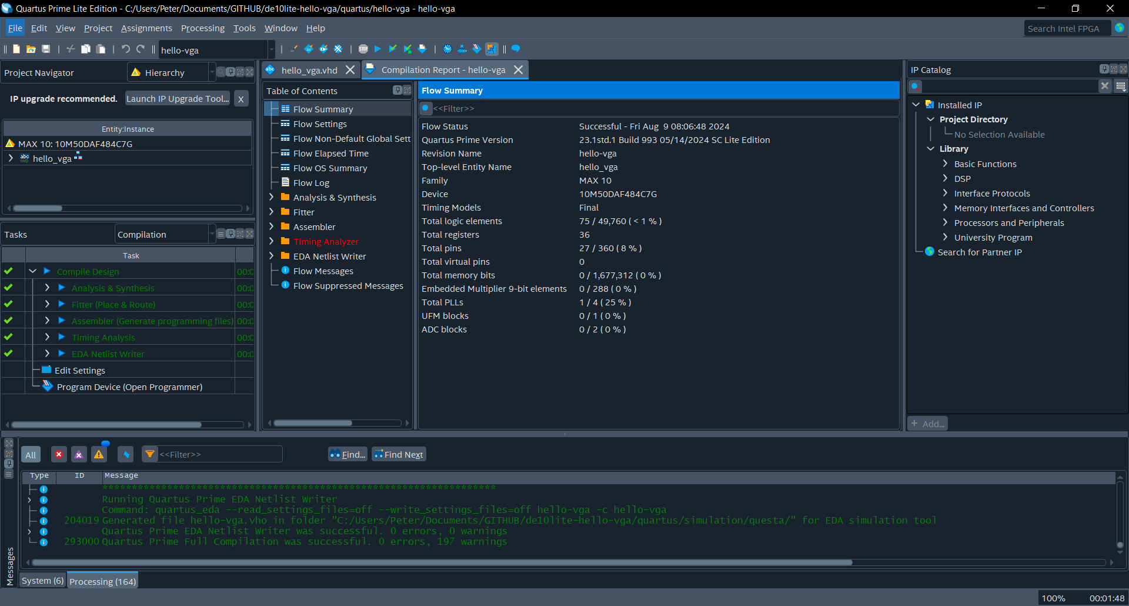Image resolution: width=1129 pixels, height=606 pixels.
Task: Open Settings via the pencil toolbar icon
Action: pyautogui.click(x=293, y=49)
